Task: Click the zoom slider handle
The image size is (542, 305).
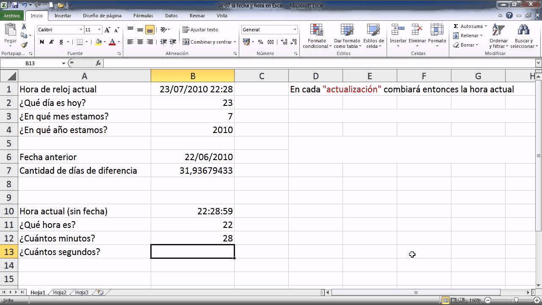Action: pyautogui.click(x=516, y=300)
